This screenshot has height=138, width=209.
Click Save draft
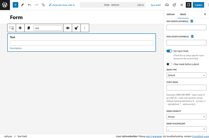pyautogui.click(x=156, y=5)
